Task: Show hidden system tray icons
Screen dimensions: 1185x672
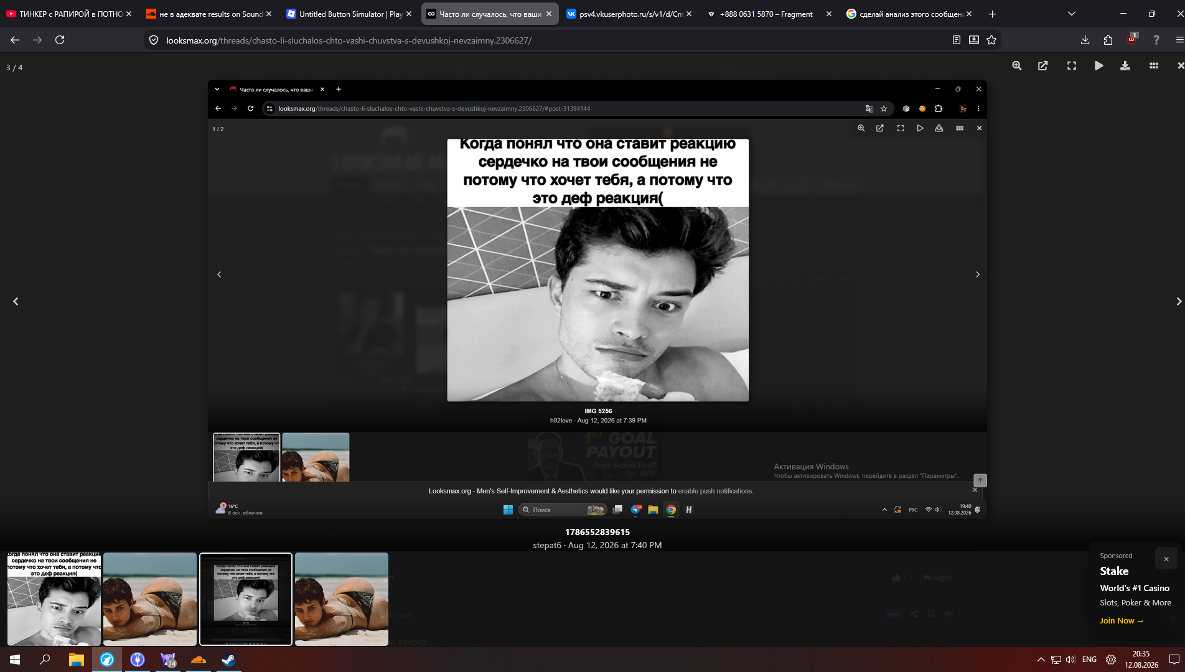Action: [x=1041, y=660]
